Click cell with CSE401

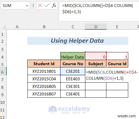point(73,94)
